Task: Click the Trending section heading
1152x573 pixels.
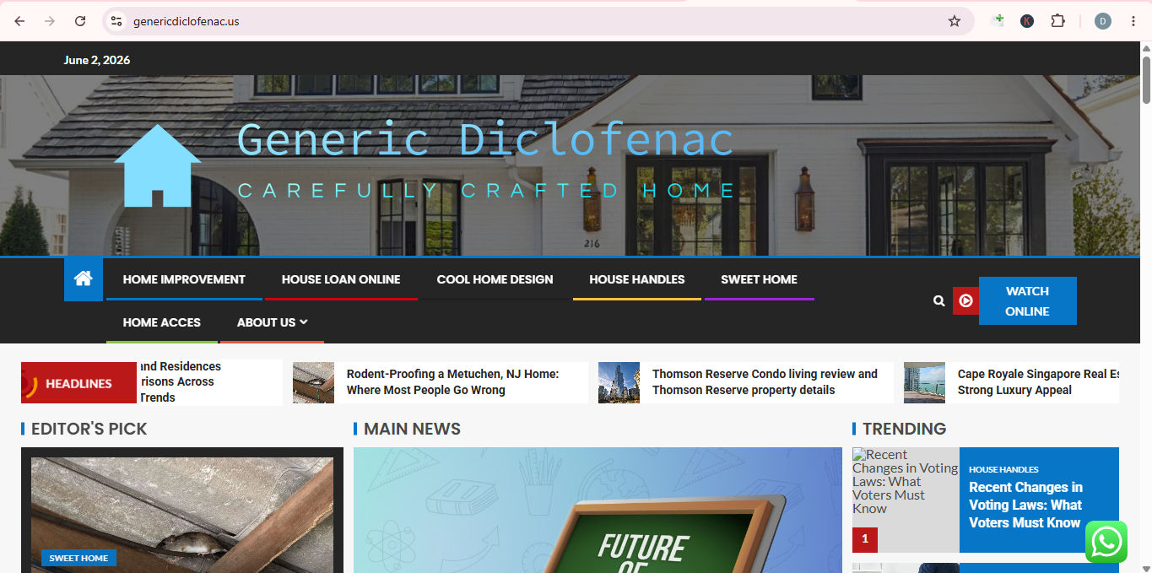Action: pos(904,429)
